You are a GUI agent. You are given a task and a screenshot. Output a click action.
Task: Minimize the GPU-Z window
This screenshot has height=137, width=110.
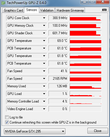(x=85, y=2)
